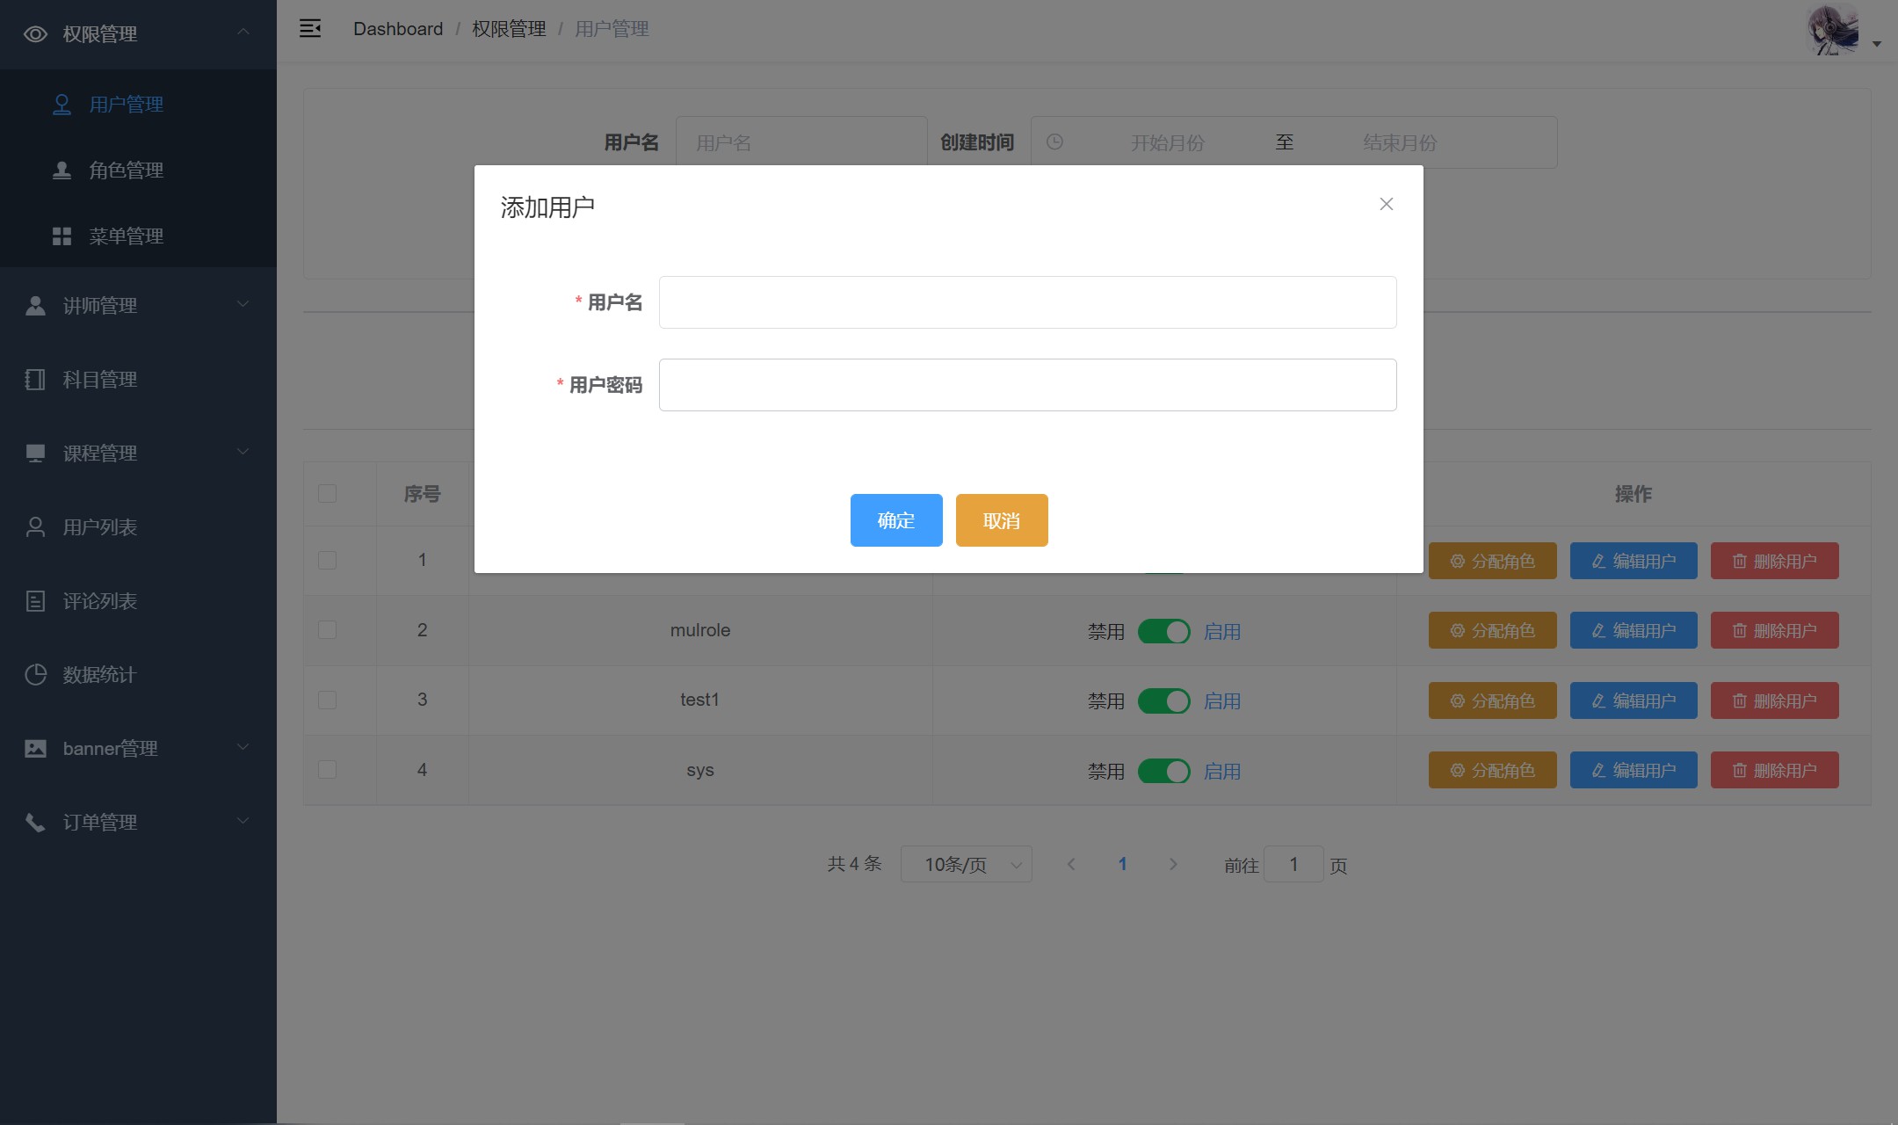
Task: Click the 确定 button in the dialog
Action: coord(895,520)
